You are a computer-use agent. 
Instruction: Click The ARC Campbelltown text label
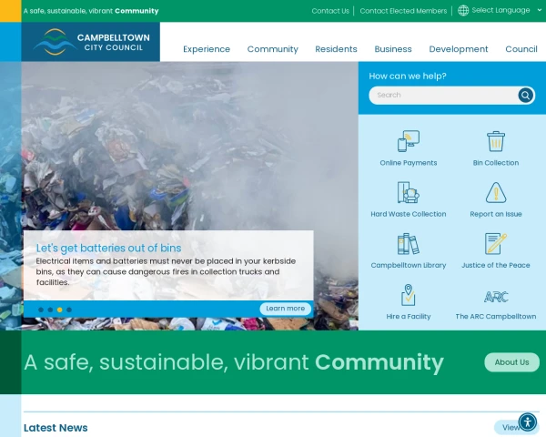tap(496, 317)
